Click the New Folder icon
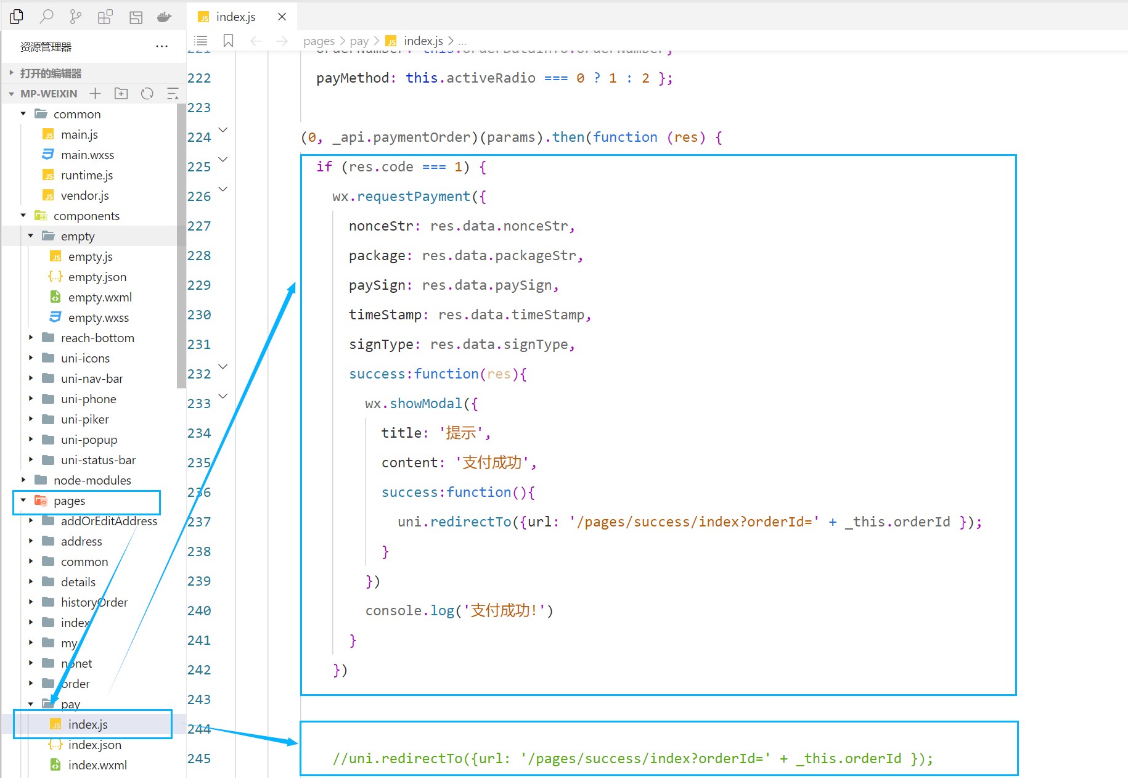 [121, 94]
